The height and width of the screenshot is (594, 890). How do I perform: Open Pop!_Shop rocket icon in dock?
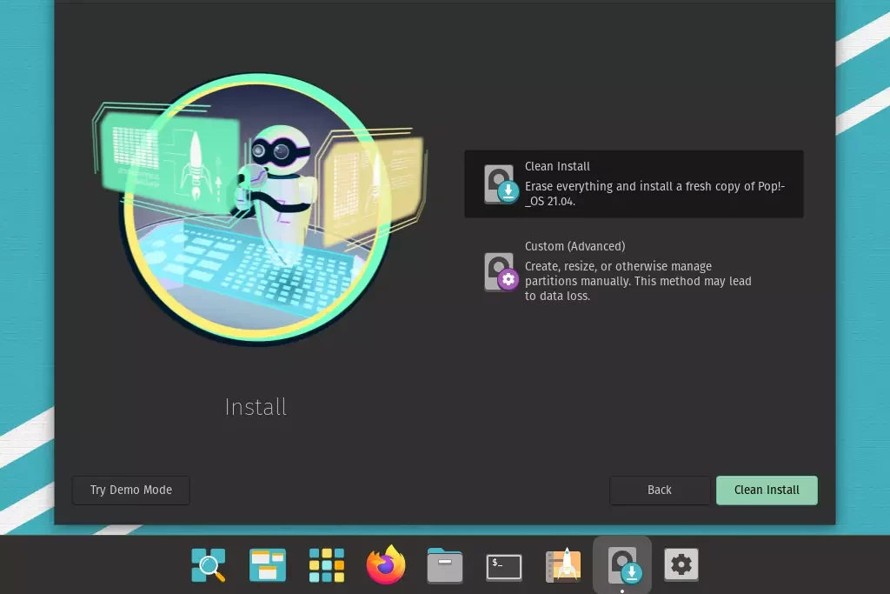click(563, 565)
